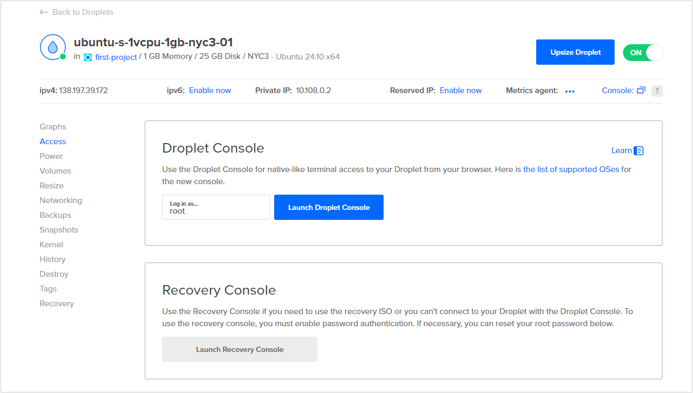Toggle the Droplet ON power switch
The width and height of the screenshot is (693, 393).
pos(643,53)
